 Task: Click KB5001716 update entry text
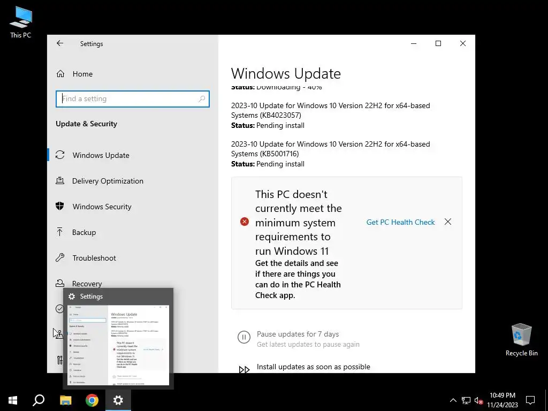[331, 149]
